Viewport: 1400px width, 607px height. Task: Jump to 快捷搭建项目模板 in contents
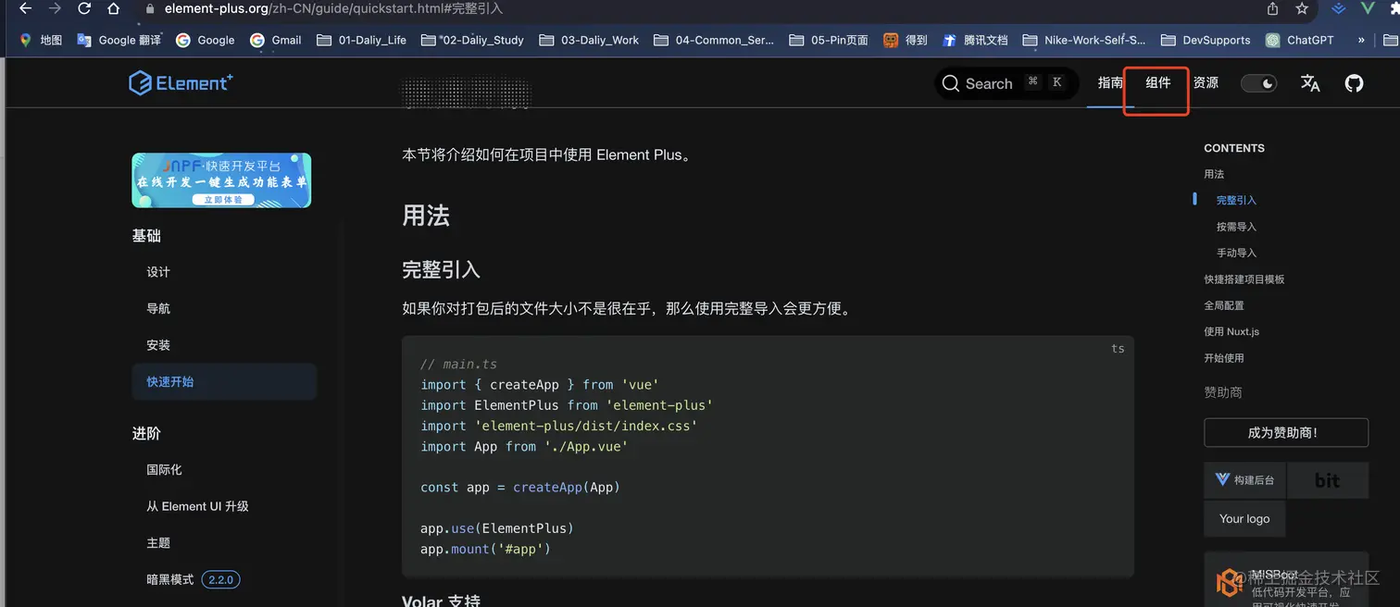(1244, 279)
